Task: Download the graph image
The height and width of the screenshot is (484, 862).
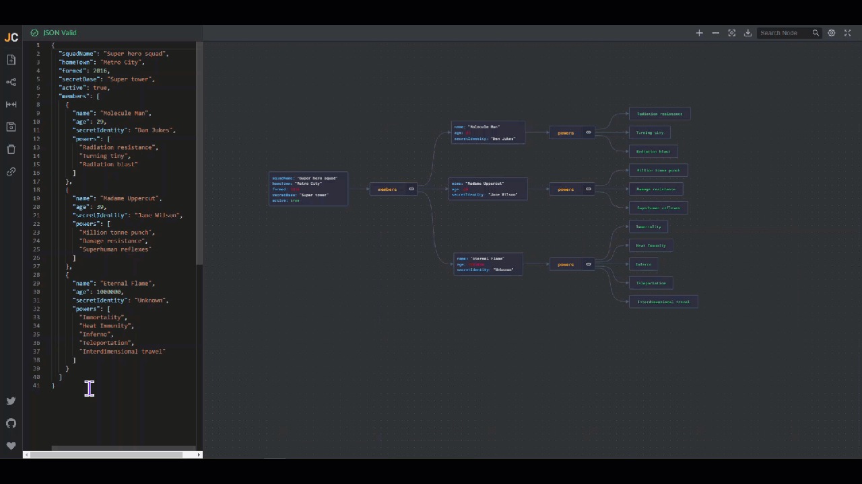Action: tap(748, 33)
